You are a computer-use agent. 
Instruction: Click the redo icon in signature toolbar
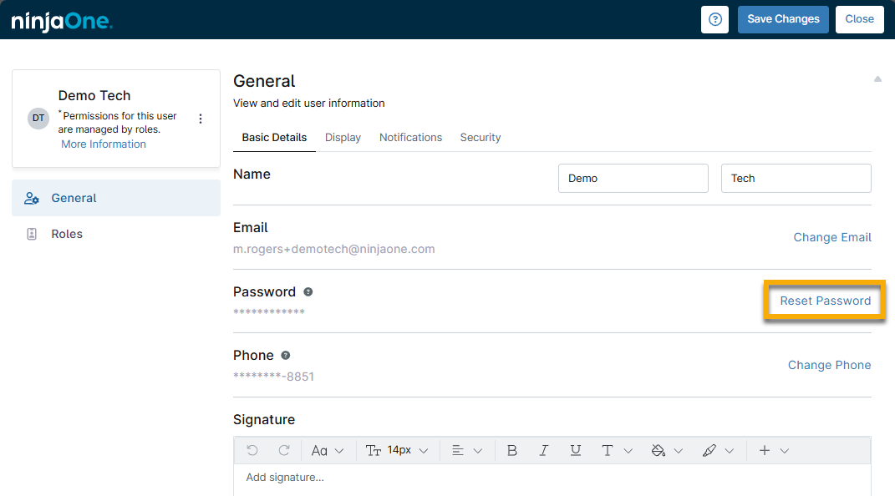point(284,450)
